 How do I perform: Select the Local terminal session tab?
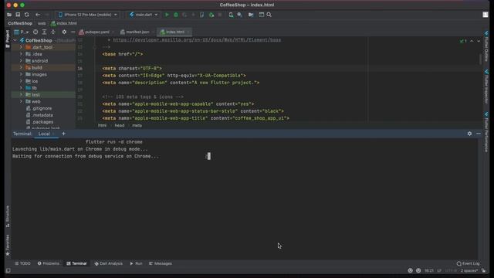tap(44, 134)
